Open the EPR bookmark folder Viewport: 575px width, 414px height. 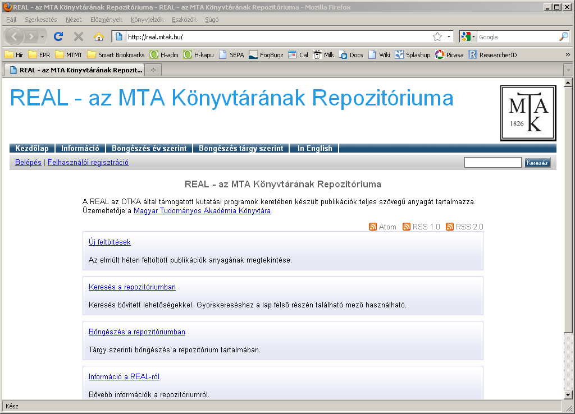pos(39,55)
